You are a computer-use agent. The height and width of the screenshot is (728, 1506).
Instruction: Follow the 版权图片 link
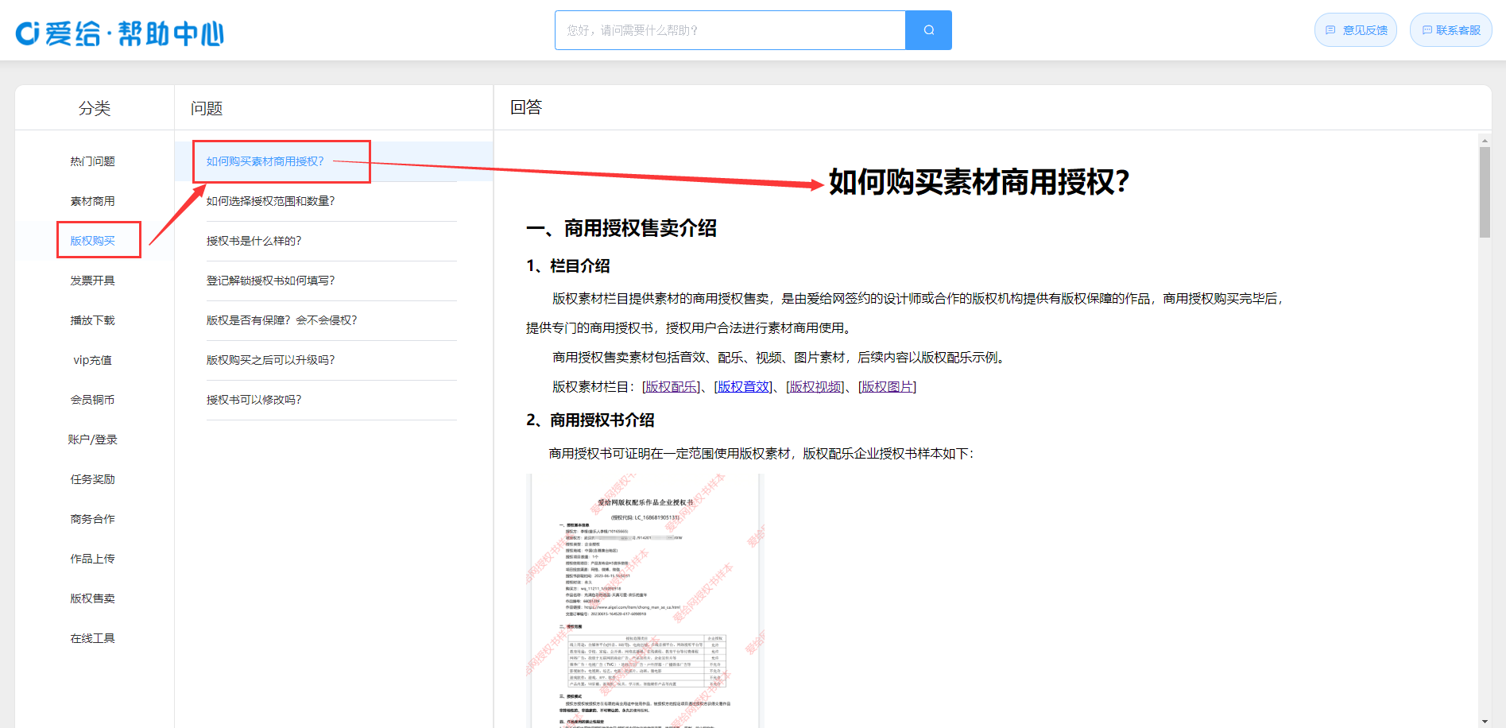[888, 387]
